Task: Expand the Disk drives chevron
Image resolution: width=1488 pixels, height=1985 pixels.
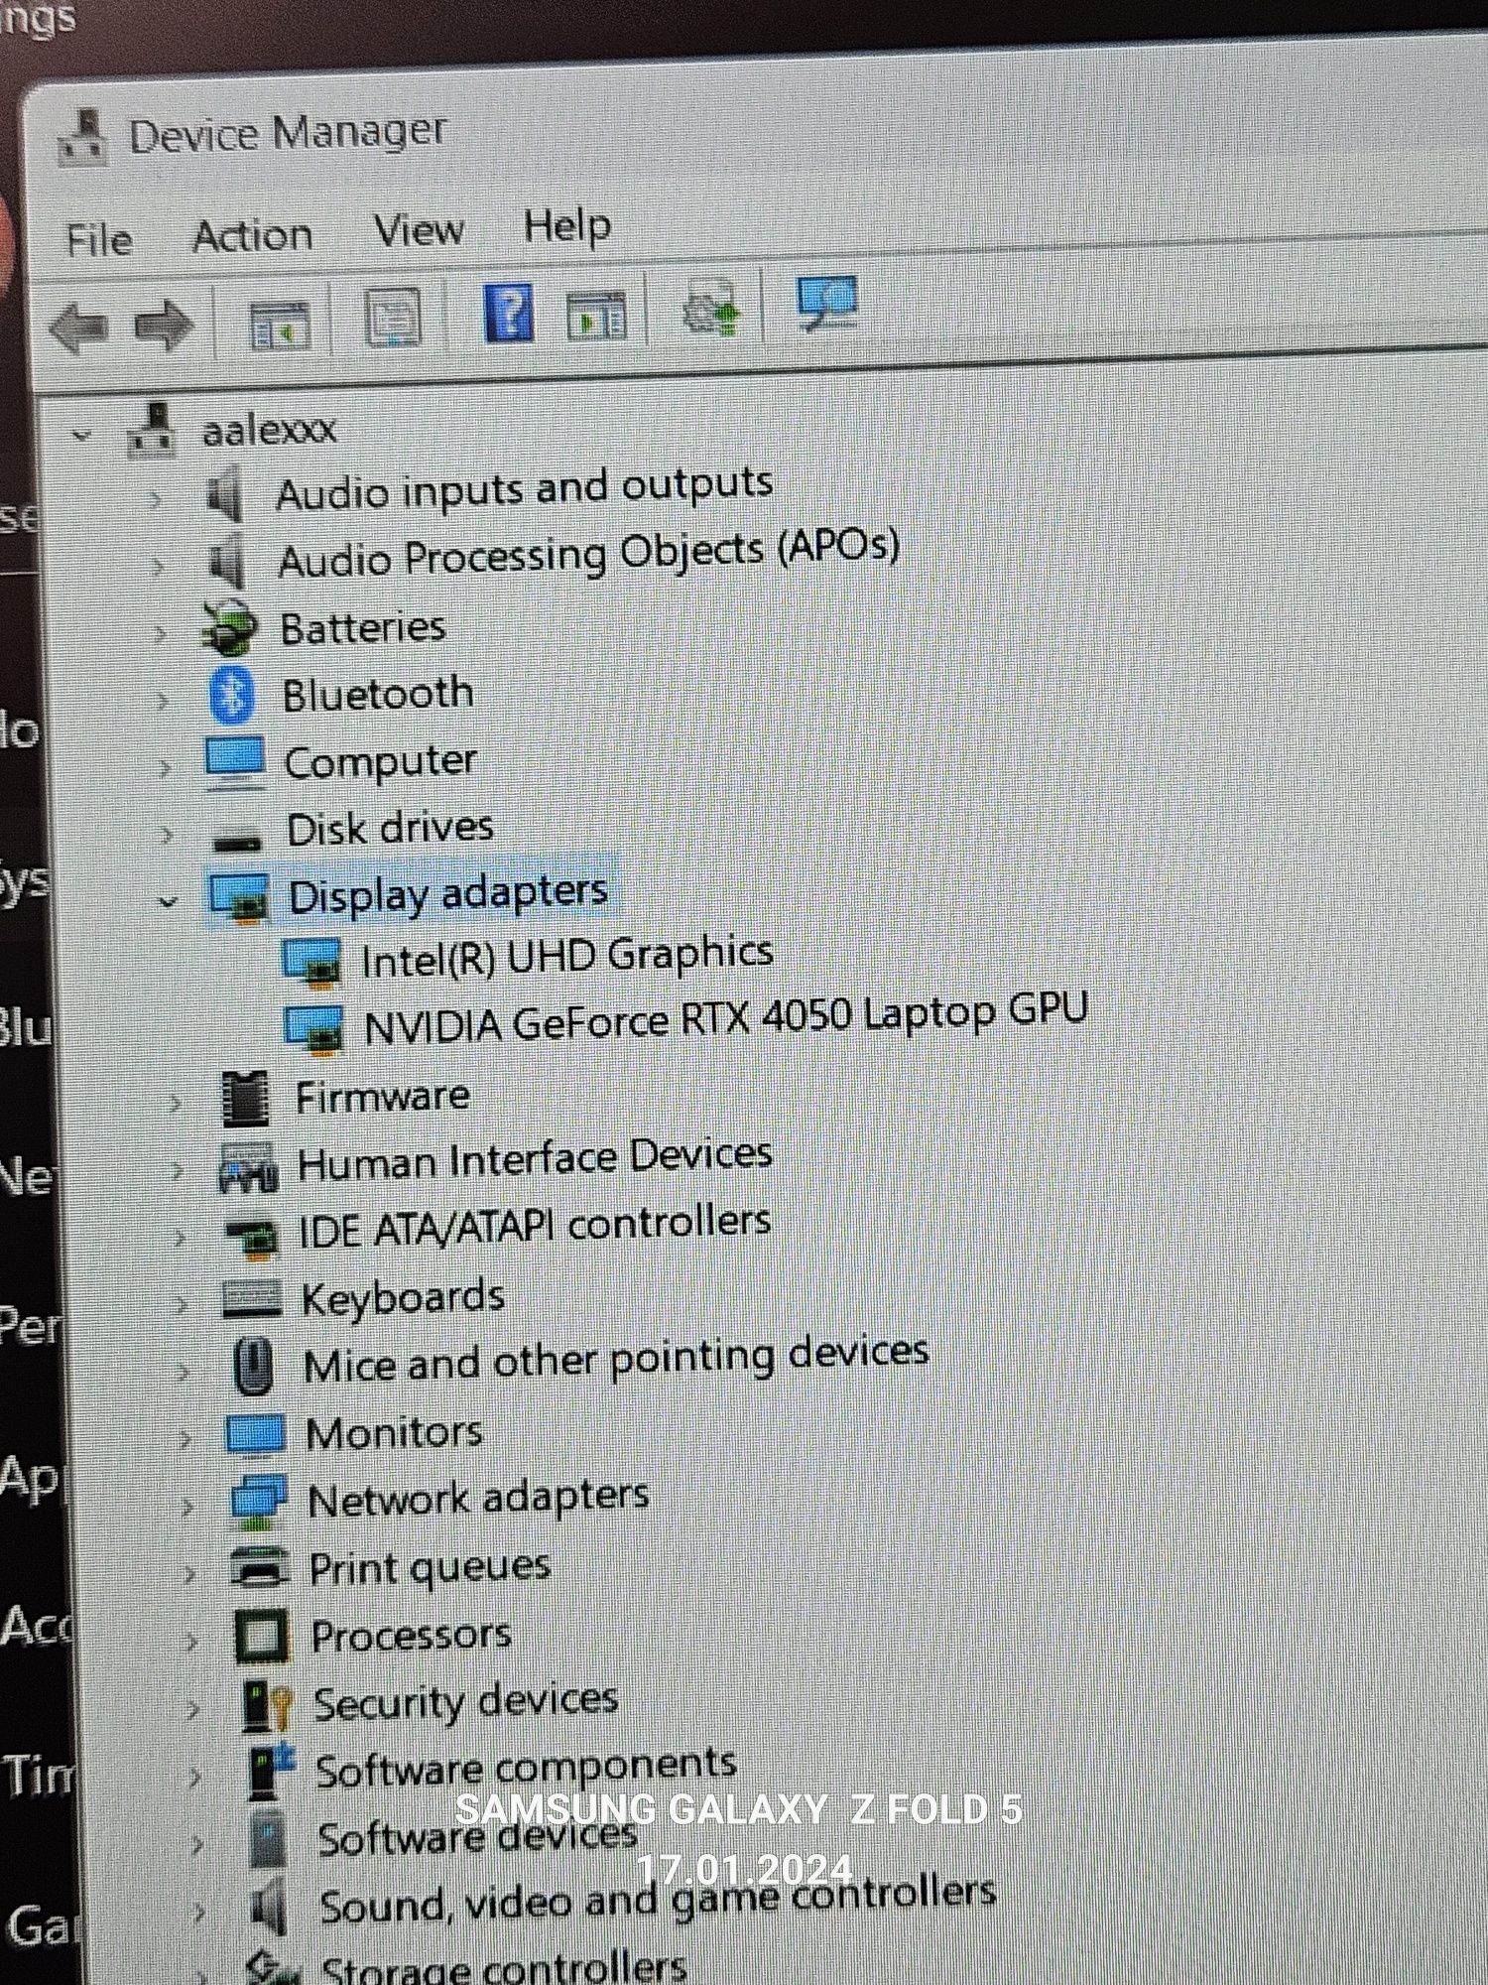Action: click(166, 834)
